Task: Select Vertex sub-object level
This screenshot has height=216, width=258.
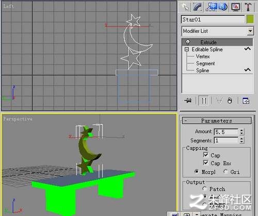Action: 203,56
